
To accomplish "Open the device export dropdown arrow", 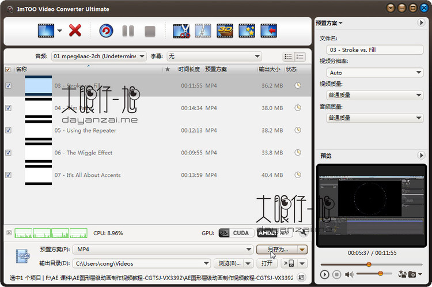I will click(x=302, y=263).
